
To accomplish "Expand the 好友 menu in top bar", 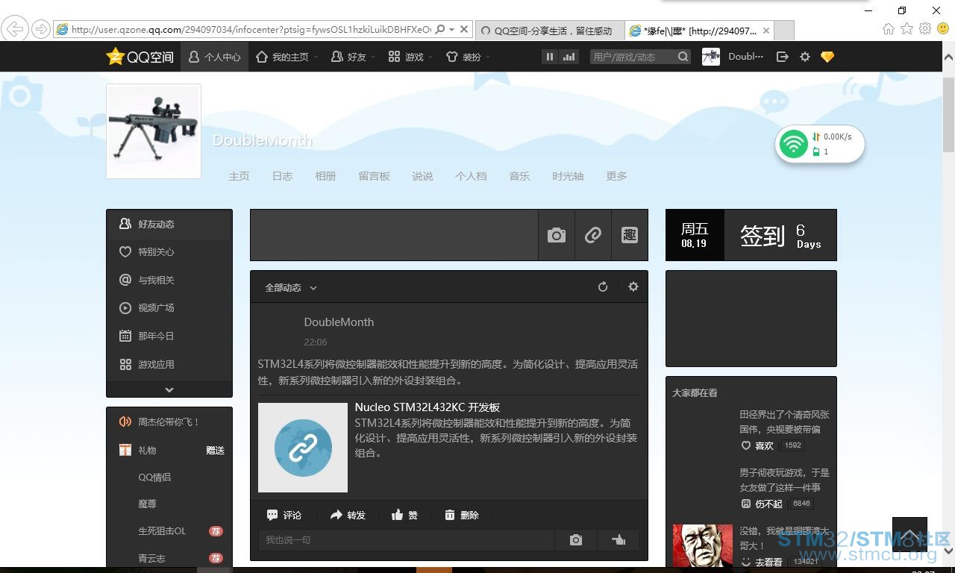I will (x=353, y=57).
